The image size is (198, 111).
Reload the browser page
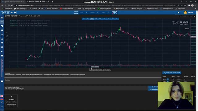pyautogui.click(x=9, y=6)
